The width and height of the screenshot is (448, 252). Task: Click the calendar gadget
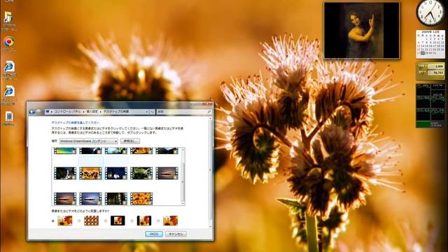click(x=430, y=44)
